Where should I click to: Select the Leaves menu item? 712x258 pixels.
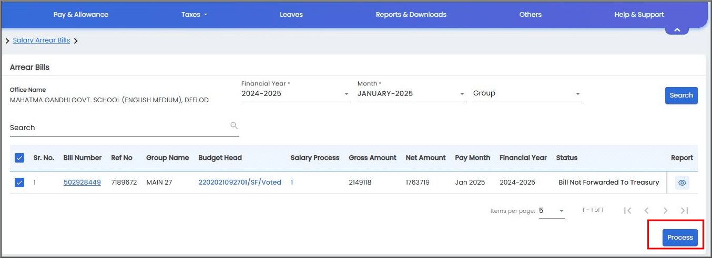(291, 15)
